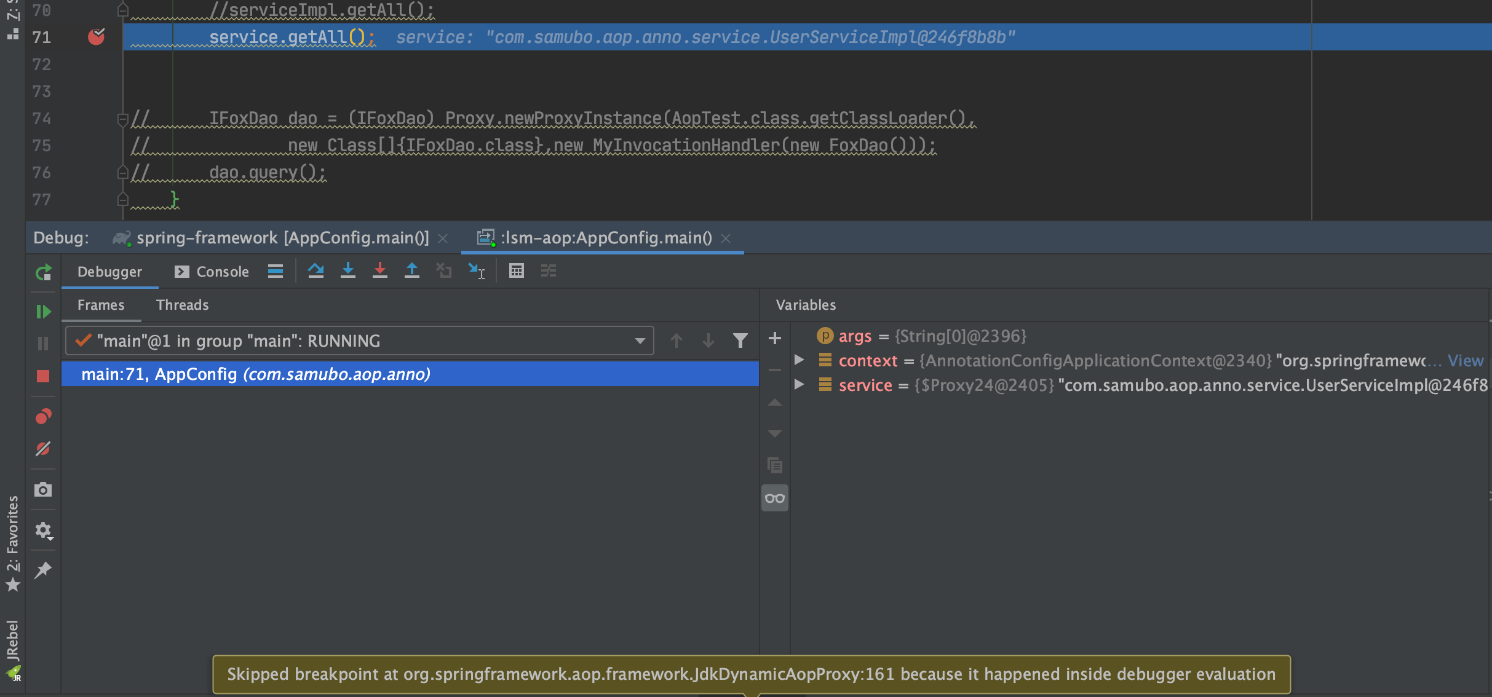Switch to the Threads tab
This screenshot has width=1492, height=697.
[181, 305]
